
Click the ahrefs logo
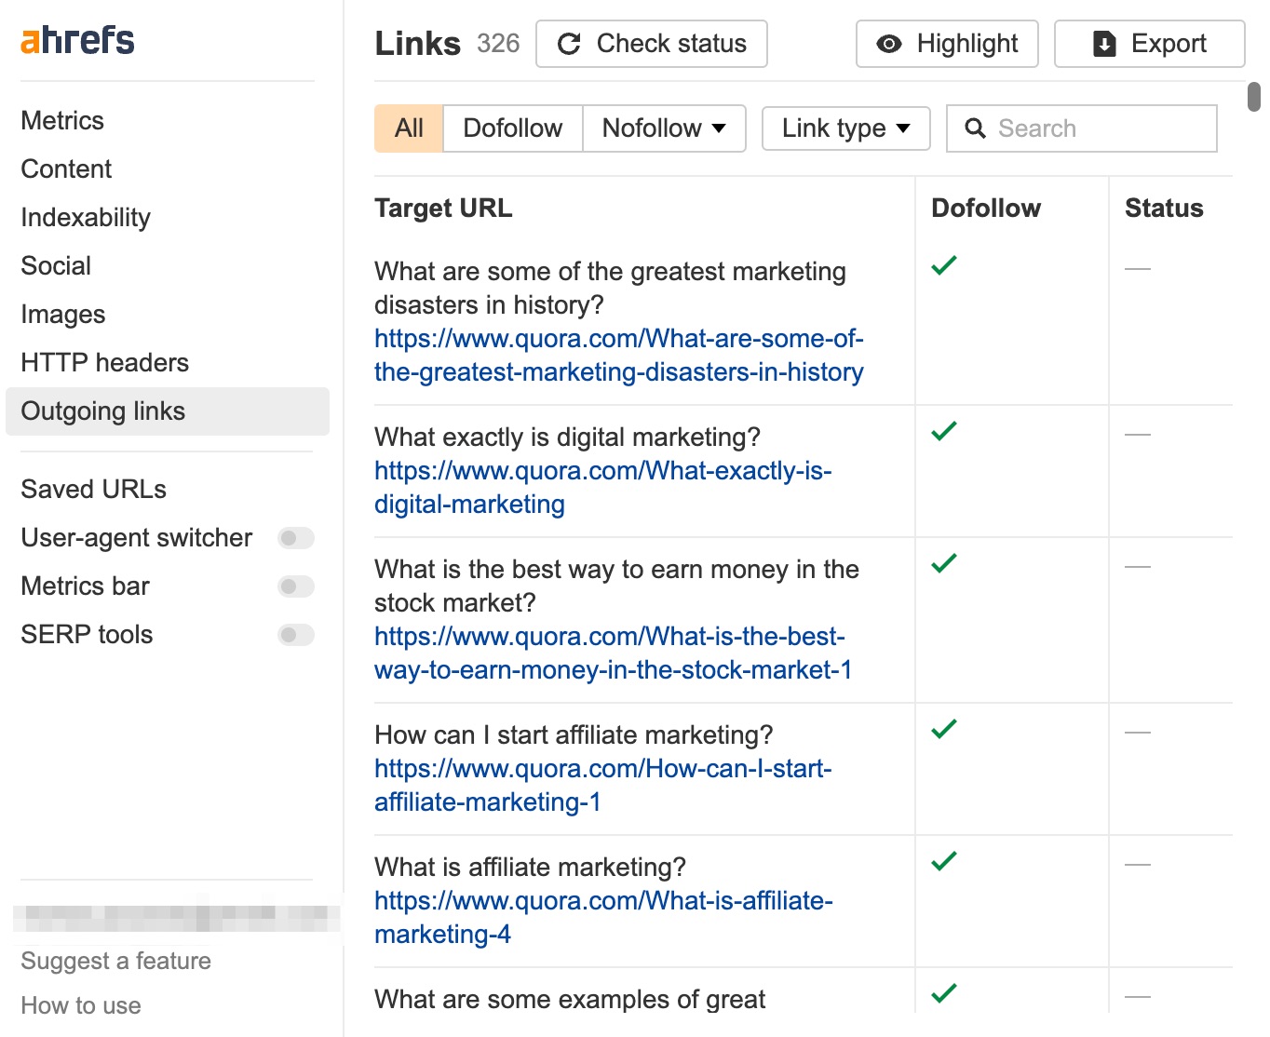[76, 40]
